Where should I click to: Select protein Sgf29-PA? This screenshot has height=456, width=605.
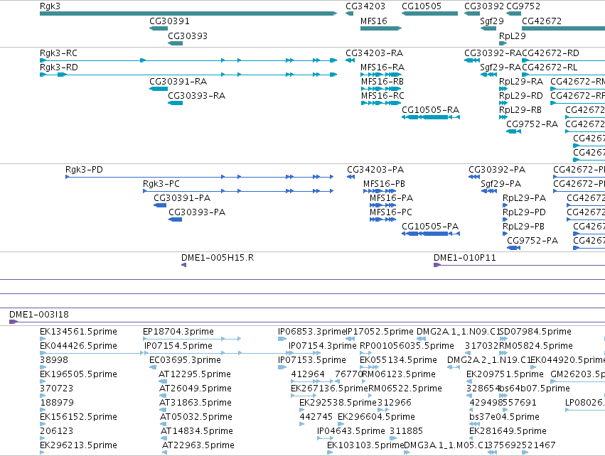[x=489, y=191]
